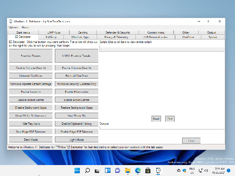
Task: Open Microsoft Store taskbar icon
Action: coord(148,170)
